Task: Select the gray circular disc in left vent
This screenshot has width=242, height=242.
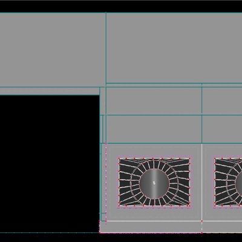Action: [154, 183]
